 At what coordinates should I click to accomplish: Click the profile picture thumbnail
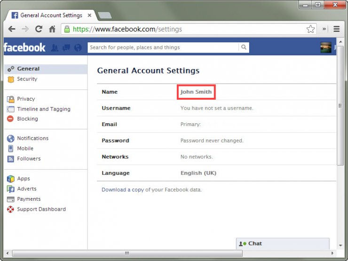(326, 47)
